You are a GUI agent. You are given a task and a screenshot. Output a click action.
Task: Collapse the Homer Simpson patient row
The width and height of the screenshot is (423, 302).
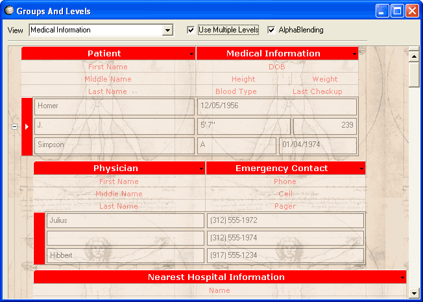(x=14, y=126)
